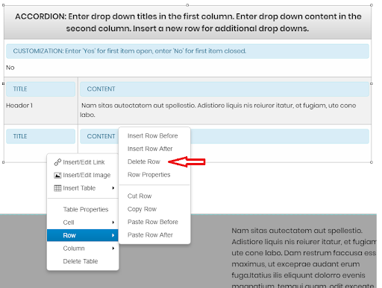The image size is (382, 288).
Task: Expand the arrow next to Insert Table
Action: (x=113, y=188)
